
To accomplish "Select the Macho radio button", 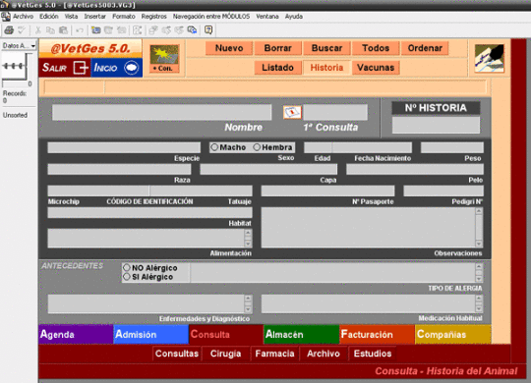I will point(214,147).
